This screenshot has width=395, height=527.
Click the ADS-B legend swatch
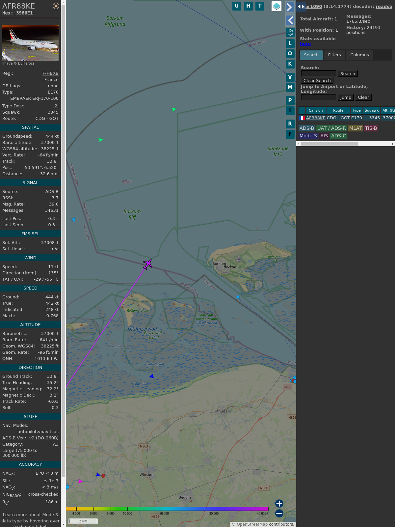point(307,128)
